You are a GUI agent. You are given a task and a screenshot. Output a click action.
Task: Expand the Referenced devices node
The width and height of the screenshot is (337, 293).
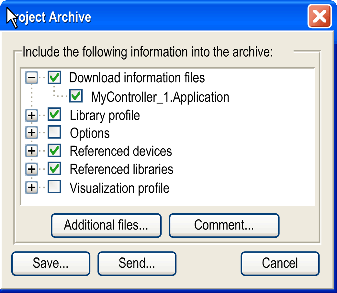click(x=32, y=151)
